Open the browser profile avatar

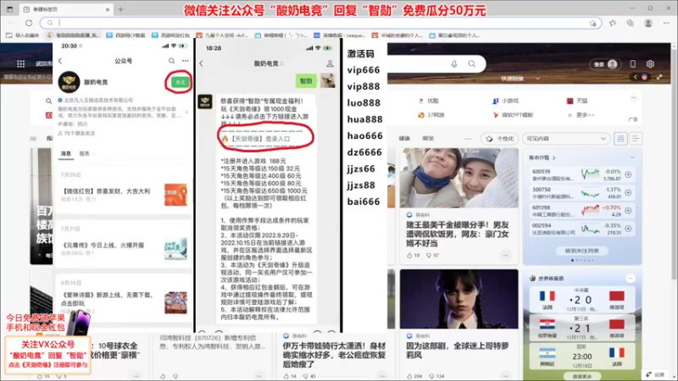(648, 23)
